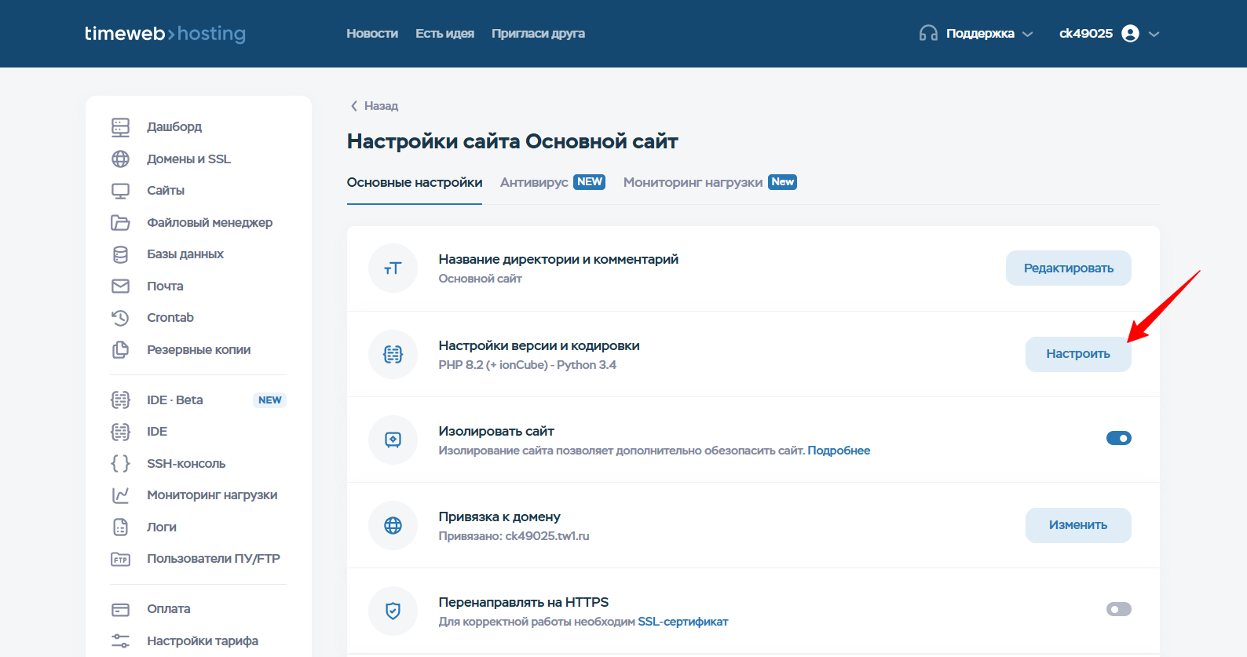Click the folder icon for Файловый менеджер
This screenshot has height=657, width=1247.
(x=120, y=223)
